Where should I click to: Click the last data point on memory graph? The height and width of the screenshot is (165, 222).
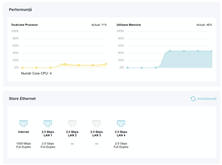click(212, 51)
